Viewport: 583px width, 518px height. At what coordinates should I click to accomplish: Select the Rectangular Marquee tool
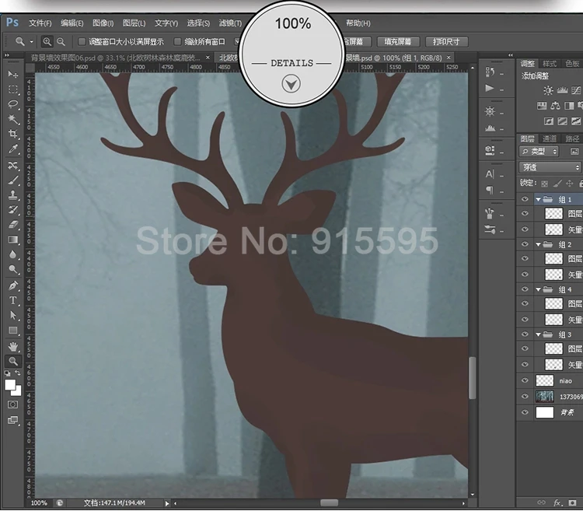[13, 89]
